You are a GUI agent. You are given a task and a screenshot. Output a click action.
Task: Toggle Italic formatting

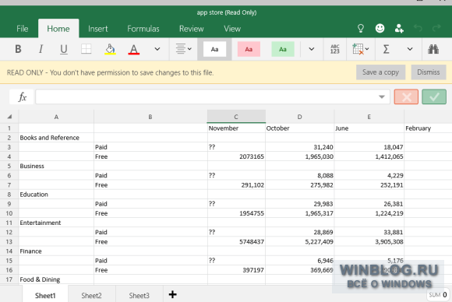coord(41,49)
